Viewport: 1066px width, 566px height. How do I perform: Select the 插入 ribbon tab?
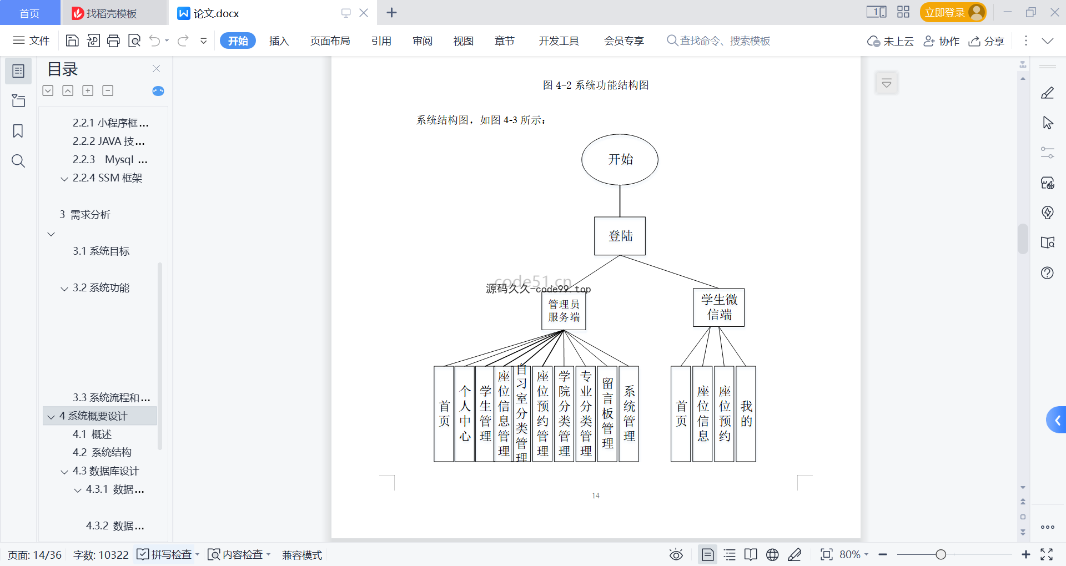(x=279, y=41)
